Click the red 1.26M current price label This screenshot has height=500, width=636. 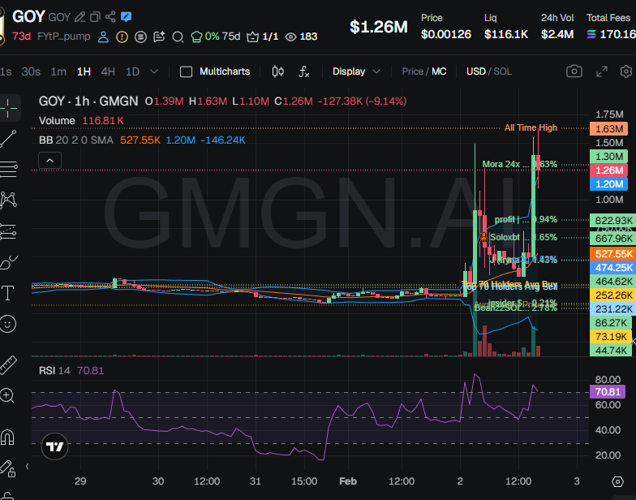(x=608, y=170)
